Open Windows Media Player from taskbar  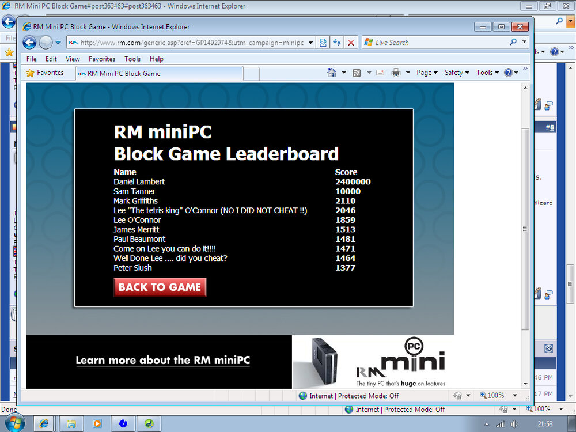[x=97, y=423]
